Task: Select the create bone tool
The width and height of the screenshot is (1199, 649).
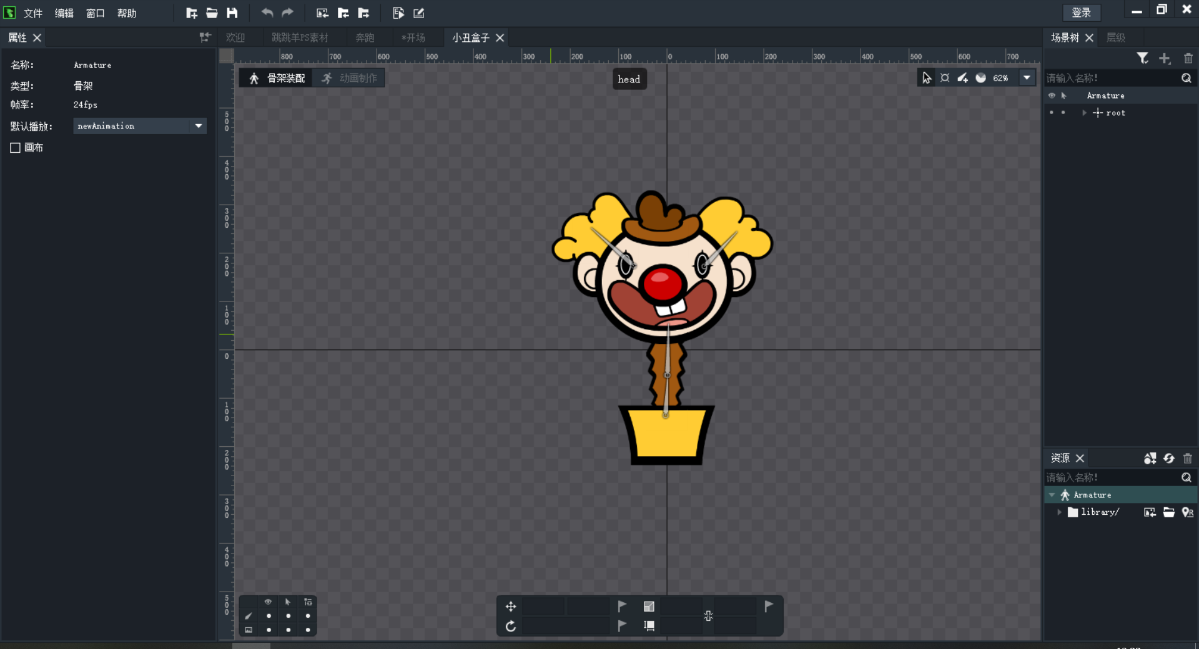Action: tap(963, 78)
